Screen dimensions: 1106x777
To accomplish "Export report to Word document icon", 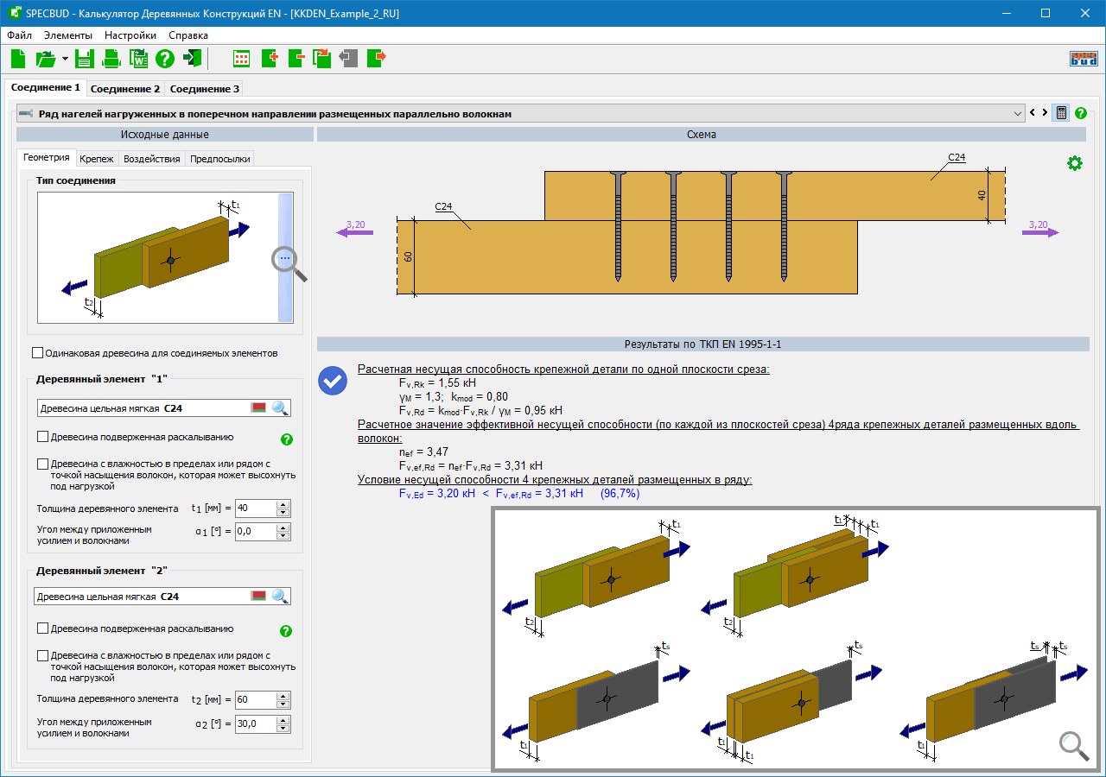I will 138,59.
